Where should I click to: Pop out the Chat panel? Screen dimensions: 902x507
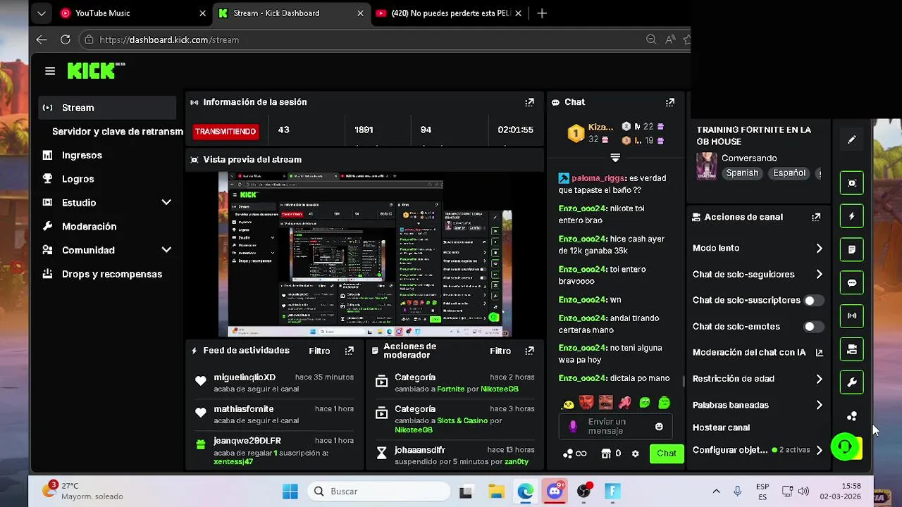point(670,102)
